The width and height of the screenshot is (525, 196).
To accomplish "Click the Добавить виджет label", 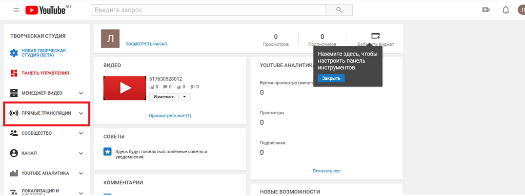I will coord(376,44).
